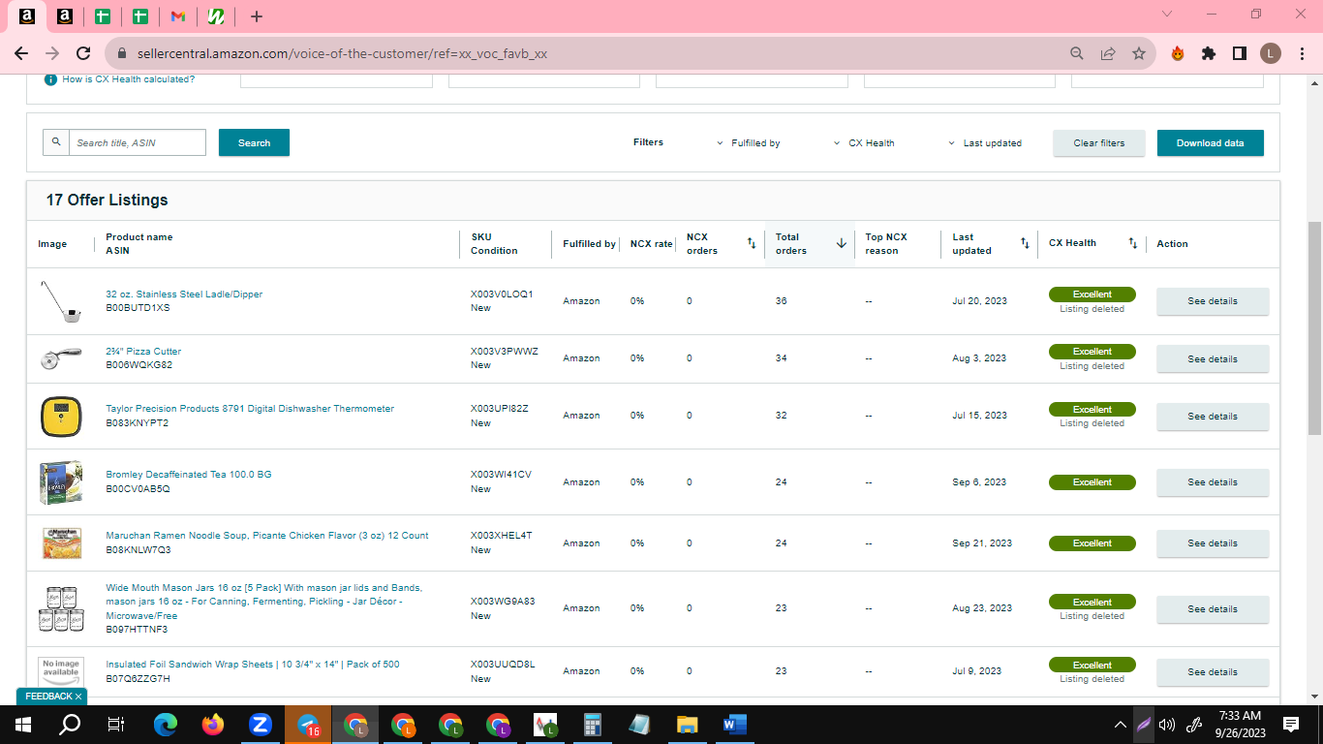The image size is (1323, 744).
Task: Click the yellow thermometer product thumbnail
Action: [61, 416]
